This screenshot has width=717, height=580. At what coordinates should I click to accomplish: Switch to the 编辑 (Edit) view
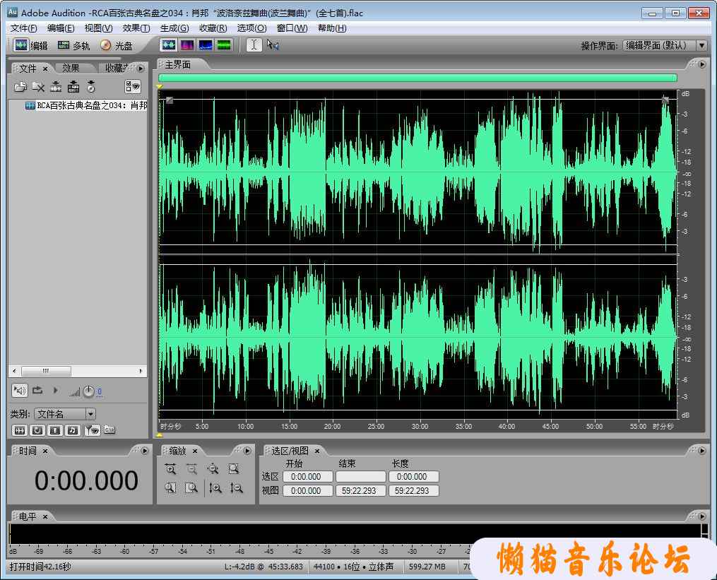tap(30, 45)
